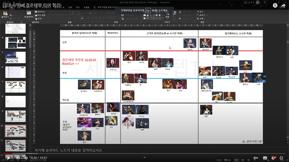
Task: Mute the video volume
Action: point(26,158)
